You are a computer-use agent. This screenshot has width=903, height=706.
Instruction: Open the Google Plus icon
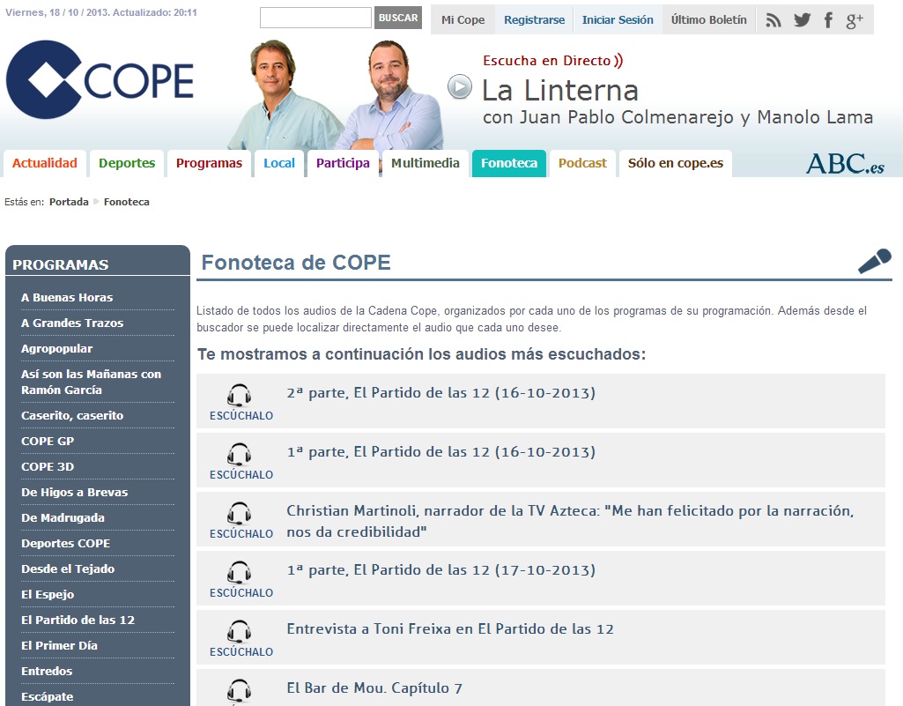click(x=855, y=21)
